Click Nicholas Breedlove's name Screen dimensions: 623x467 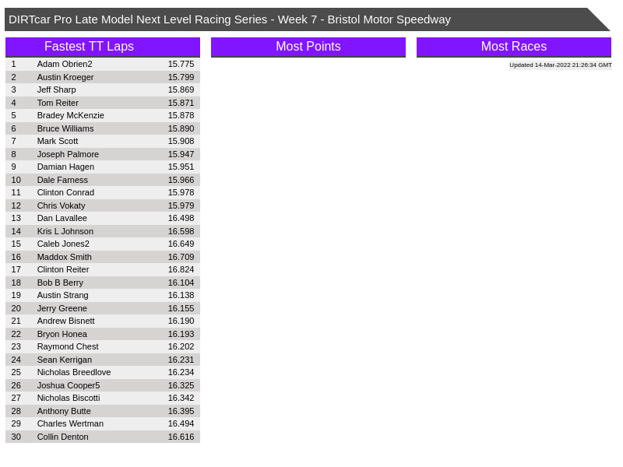74,372
